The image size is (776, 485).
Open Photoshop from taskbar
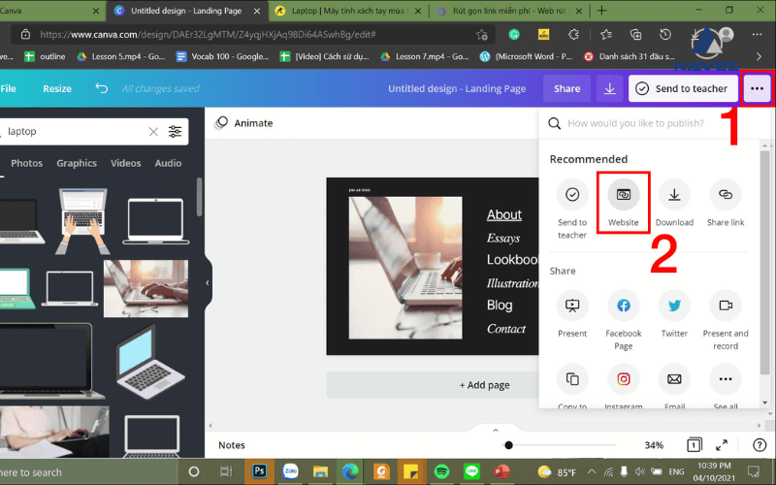(x=259, y=471)
